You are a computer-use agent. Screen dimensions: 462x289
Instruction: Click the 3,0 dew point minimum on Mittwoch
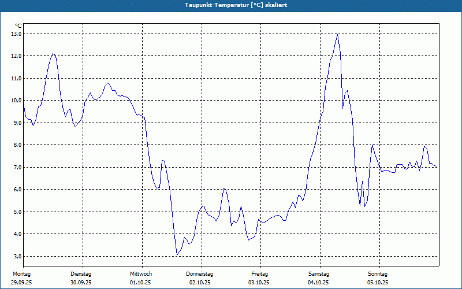tap(177, 255)
